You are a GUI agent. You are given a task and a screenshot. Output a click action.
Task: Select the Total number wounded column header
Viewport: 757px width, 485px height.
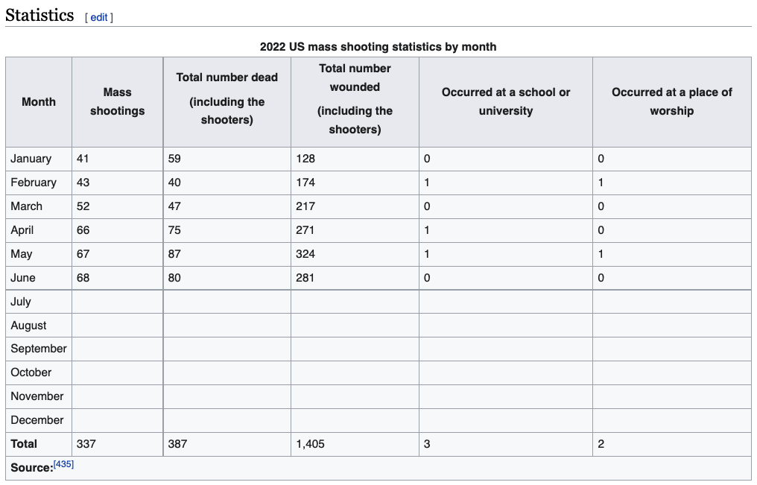coord(355,98)
